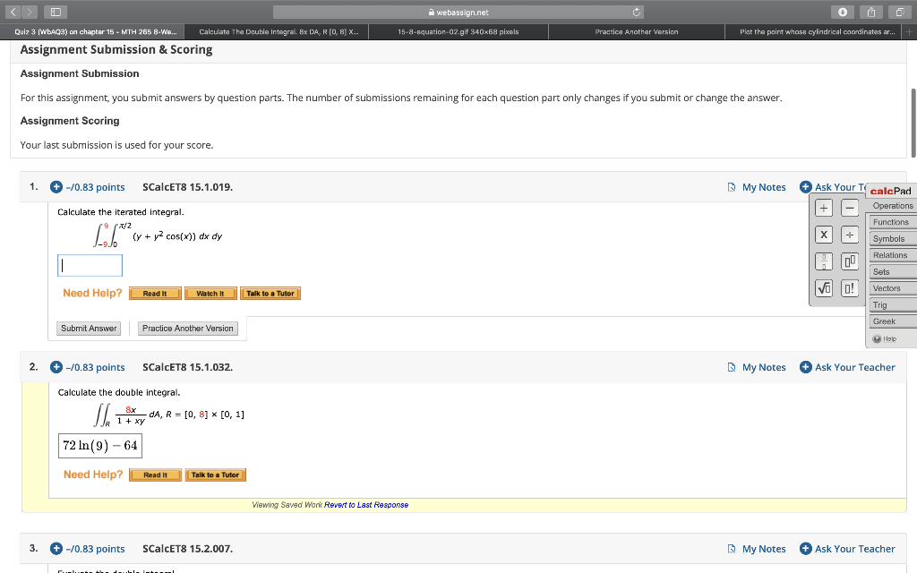Insert a fraction using the calcPad fraction icon
This screenshot has height=573, width=917.
(823, 261)
